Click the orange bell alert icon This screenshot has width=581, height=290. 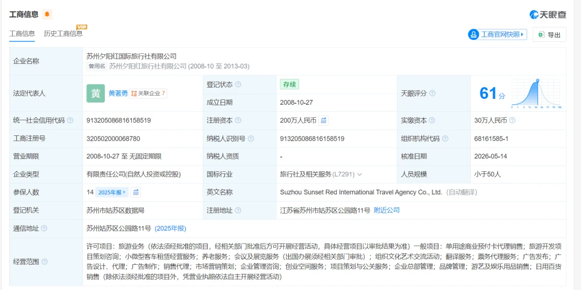pyautogui.click(x=47, y=15)
